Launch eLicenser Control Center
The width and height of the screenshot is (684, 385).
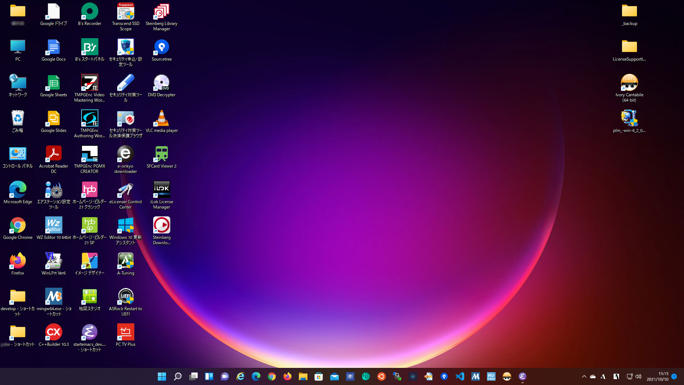(125, 195)
